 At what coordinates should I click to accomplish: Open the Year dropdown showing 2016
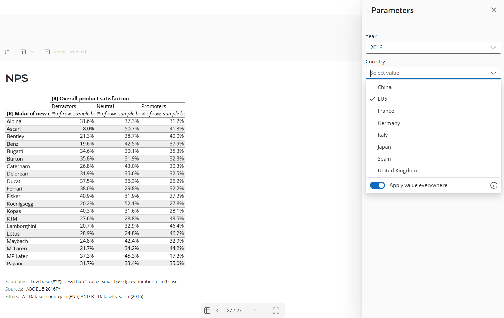433,48
